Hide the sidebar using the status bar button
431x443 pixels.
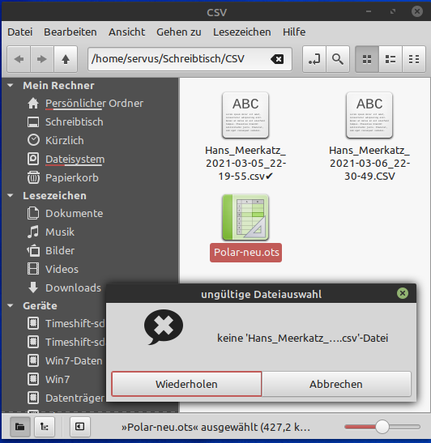click(80, 427)
